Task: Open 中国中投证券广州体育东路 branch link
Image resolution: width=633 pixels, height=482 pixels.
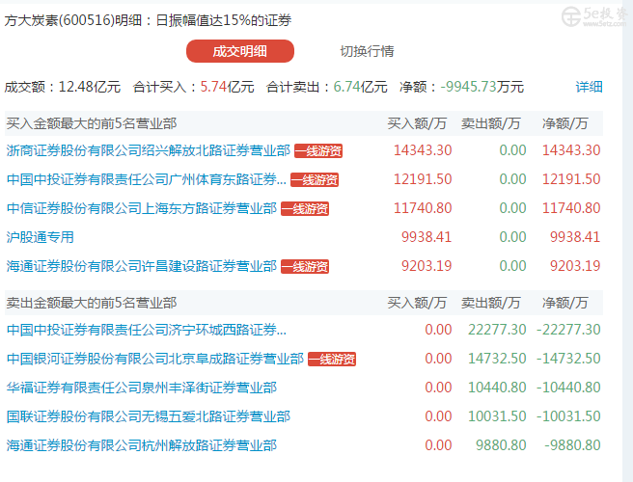Action: [146, 179]
